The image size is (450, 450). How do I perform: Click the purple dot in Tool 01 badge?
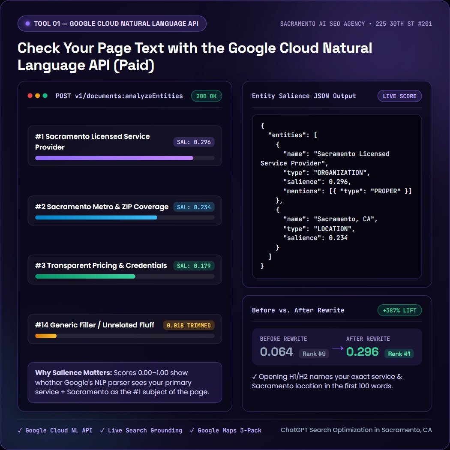click(27, 24)
